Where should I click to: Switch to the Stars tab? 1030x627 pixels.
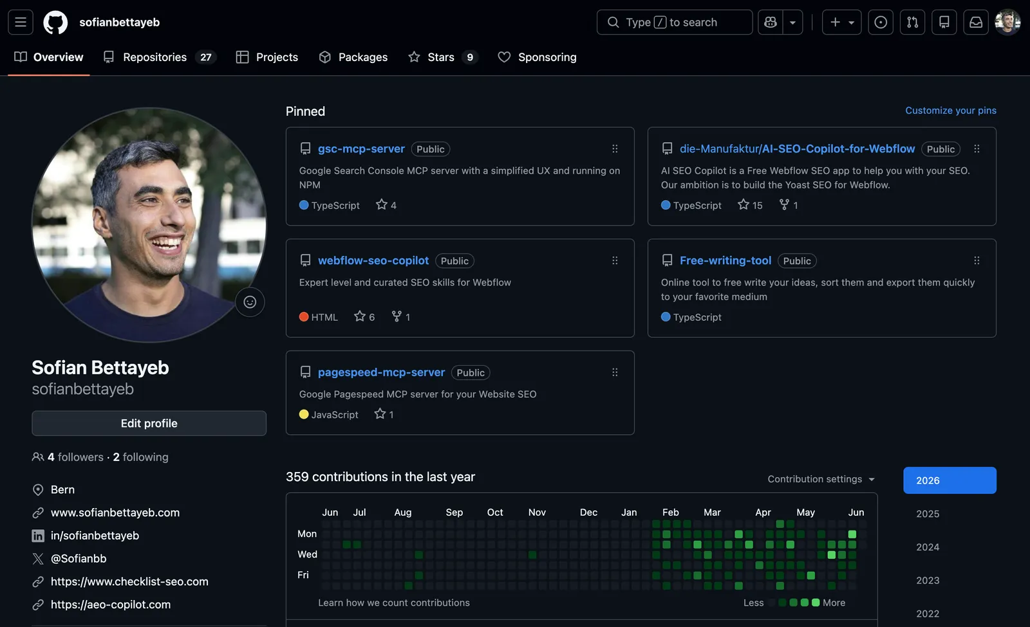coord(443,57)
